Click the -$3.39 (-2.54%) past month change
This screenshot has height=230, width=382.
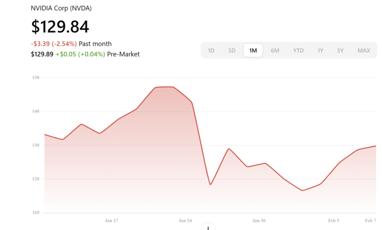coord(54,44)
